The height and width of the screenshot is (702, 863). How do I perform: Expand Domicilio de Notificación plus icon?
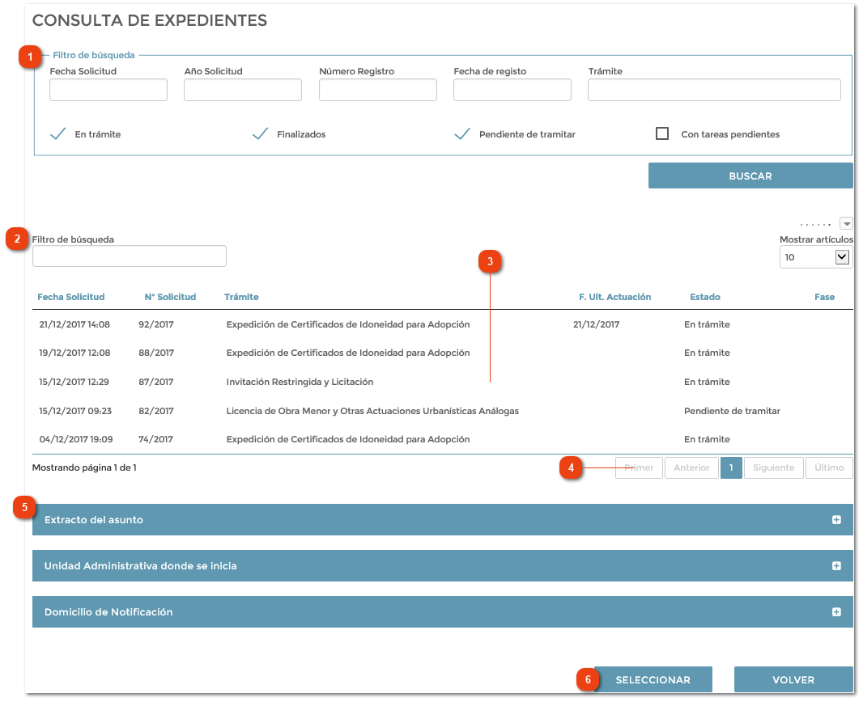[x=836, y=612]
